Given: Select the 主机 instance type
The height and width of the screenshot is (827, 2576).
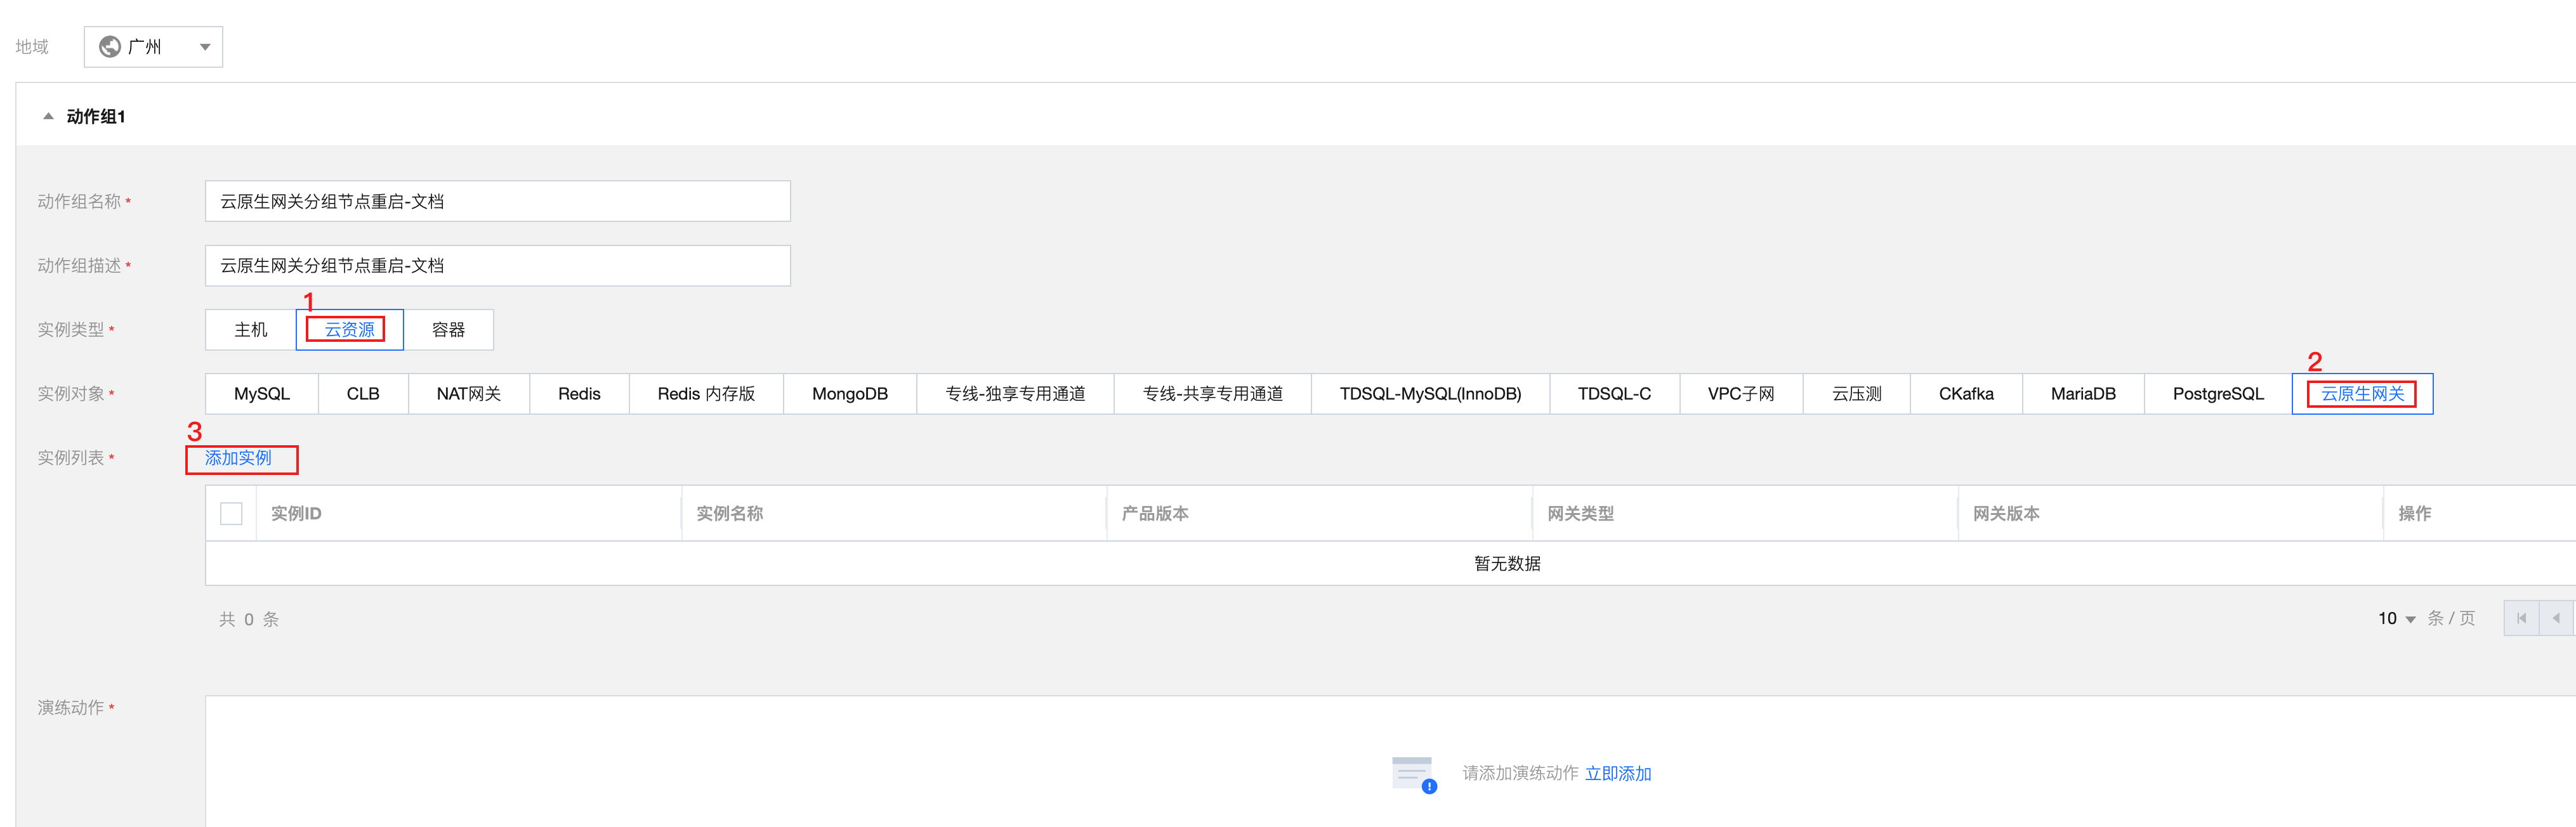Looking at the screenshot, I should coord(250,330).
